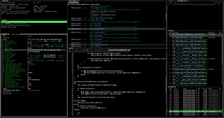Open the persistent.rs code tab
This screenshot has height=118, width=224.
(x=101, y=50)
